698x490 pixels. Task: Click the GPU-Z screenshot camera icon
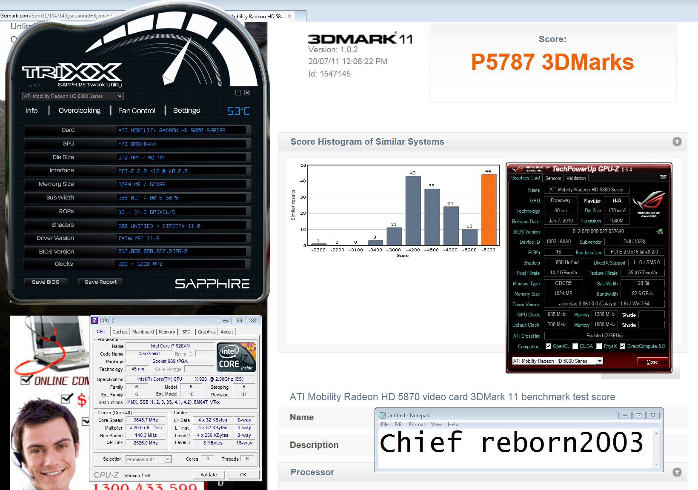(663, 177)
